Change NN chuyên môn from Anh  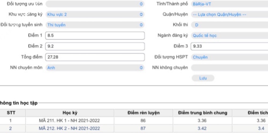point(95,68)
